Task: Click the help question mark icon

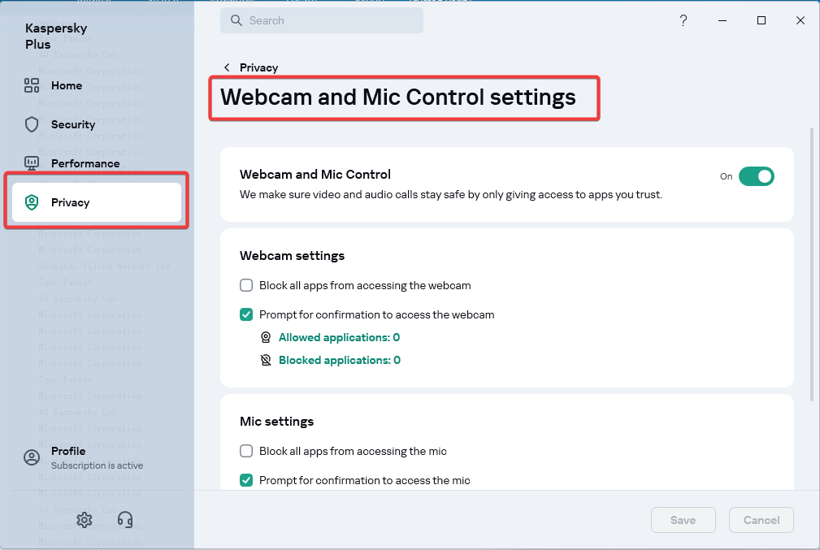Action: (683, 21)
